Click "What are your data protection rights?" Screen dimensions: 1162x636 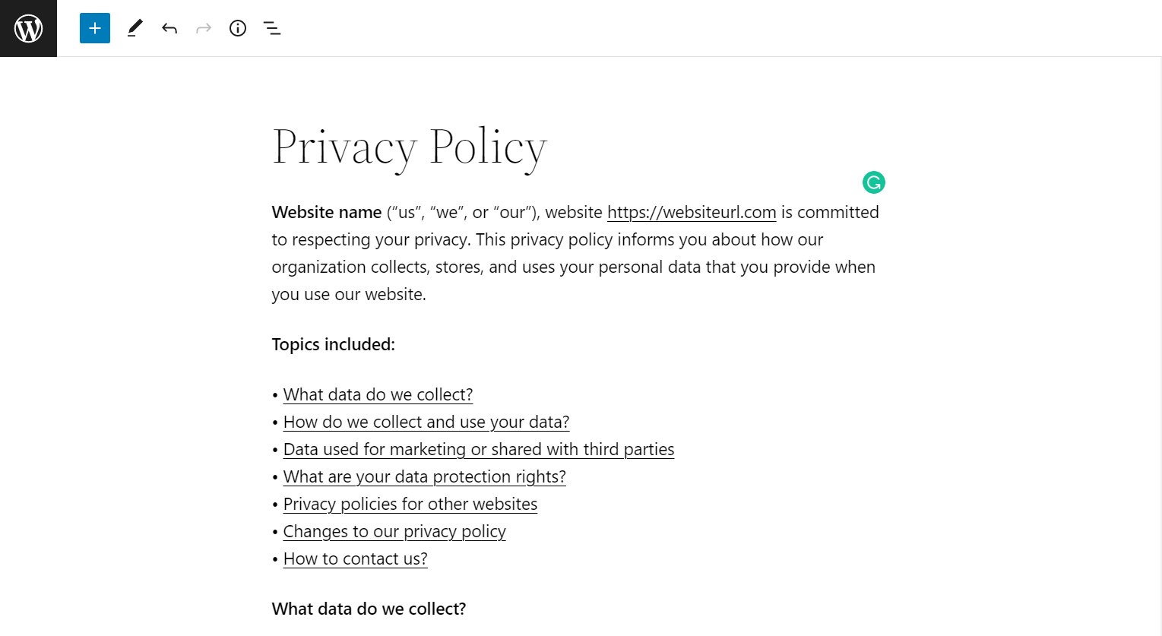click(424, 476)
